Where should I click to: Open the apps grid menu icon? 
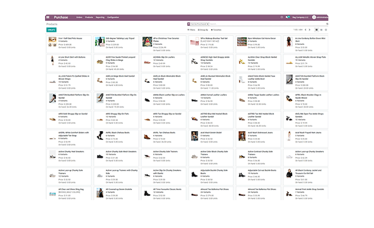tap(48, 17)
